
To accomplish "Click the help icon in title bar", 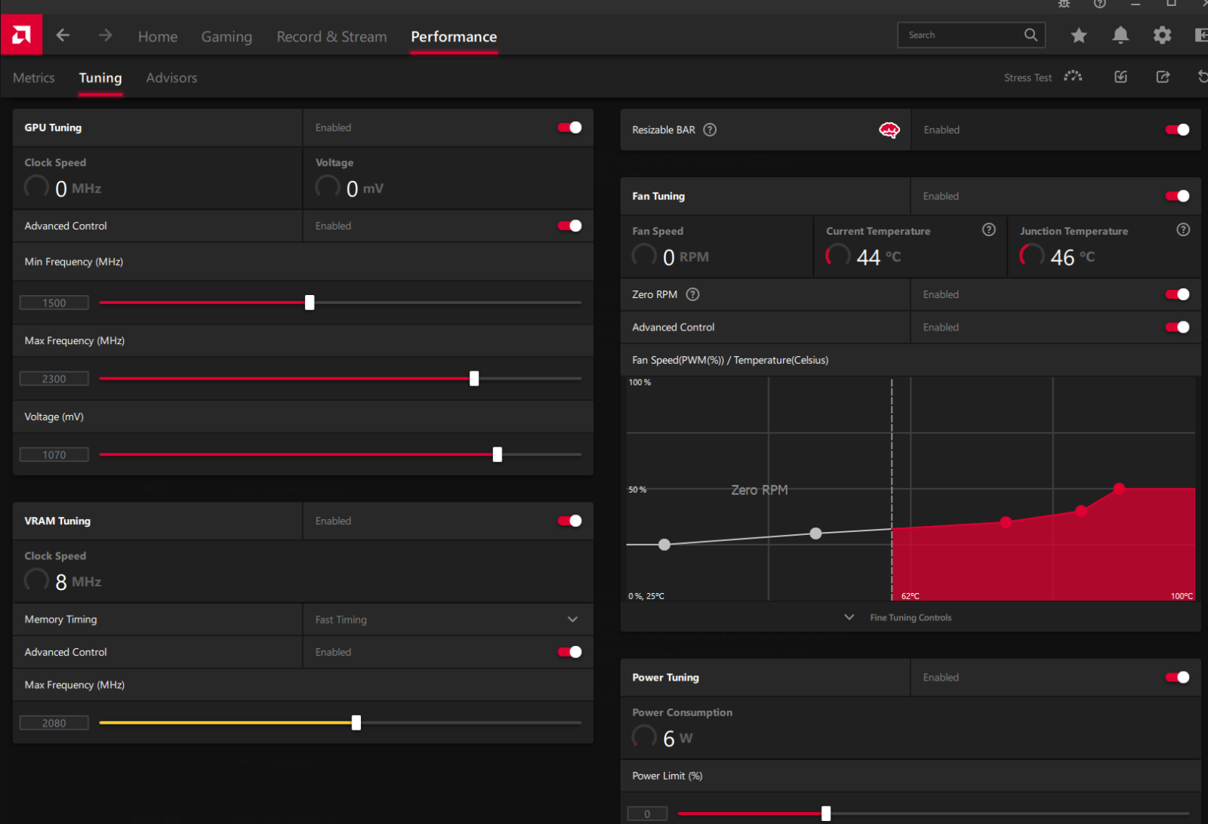I will click(x=1100, y=4).
